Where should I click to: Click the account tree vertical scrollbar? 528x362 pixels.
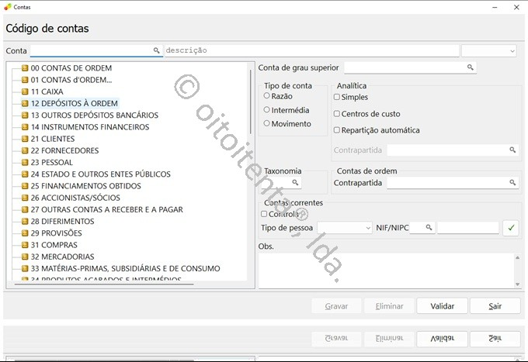251,102
